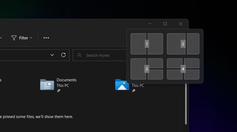The image size is (237, 132).
Task: Expand the address bar history chevron
Action: pyautogui.click(x=52, y=55)
